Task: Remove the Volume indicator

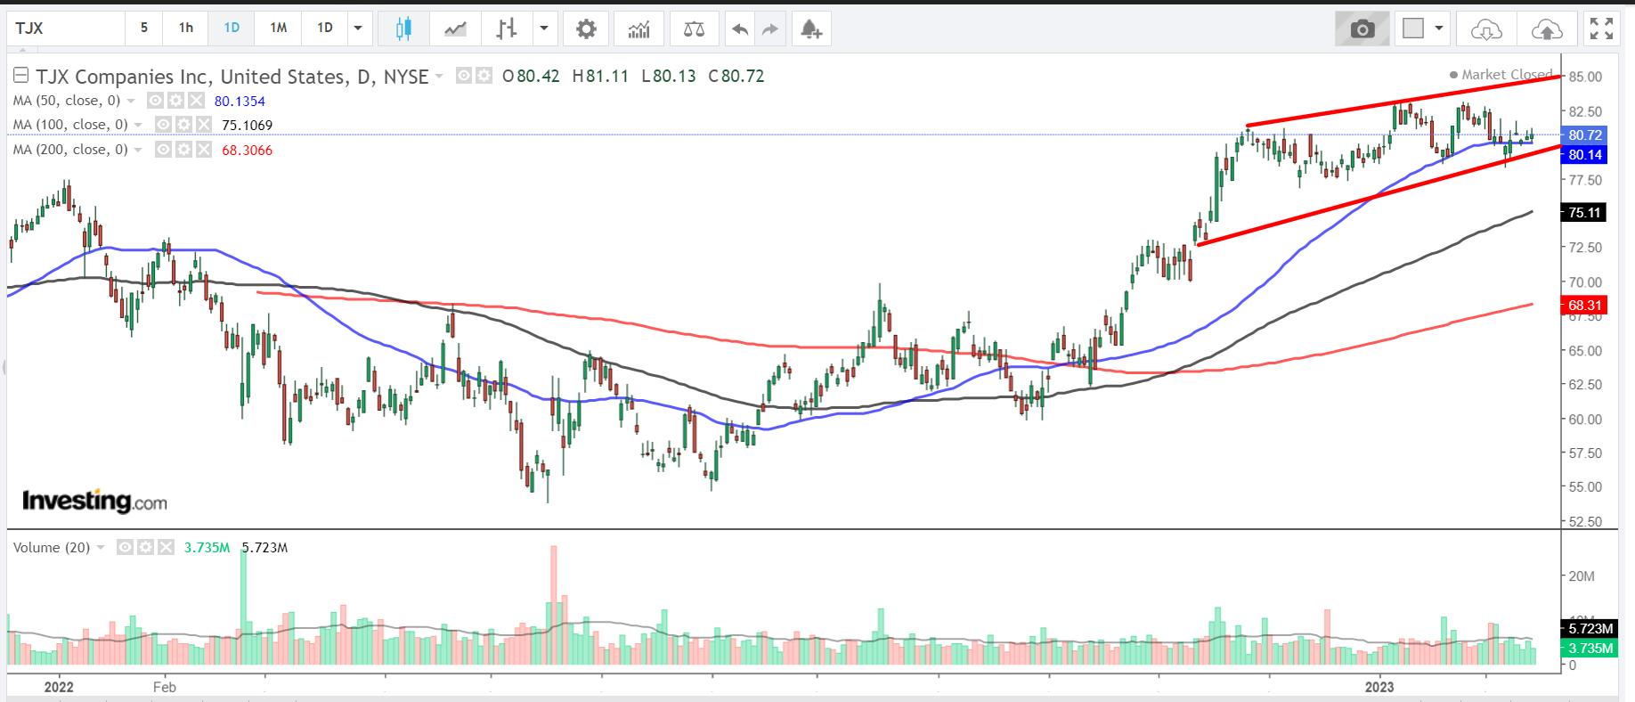Action: coord(166,547)
